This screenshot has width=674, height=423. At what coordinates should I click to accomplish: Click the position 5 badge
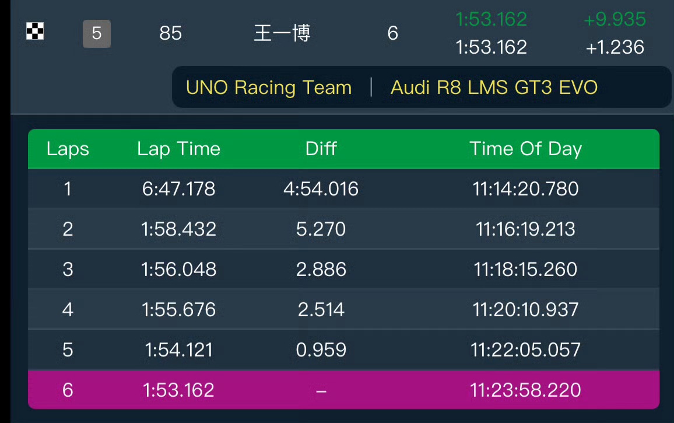97,33
